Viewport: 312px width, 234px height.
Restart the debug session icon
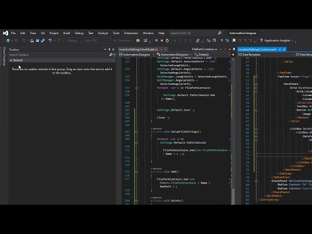click(x=167, y=40)
